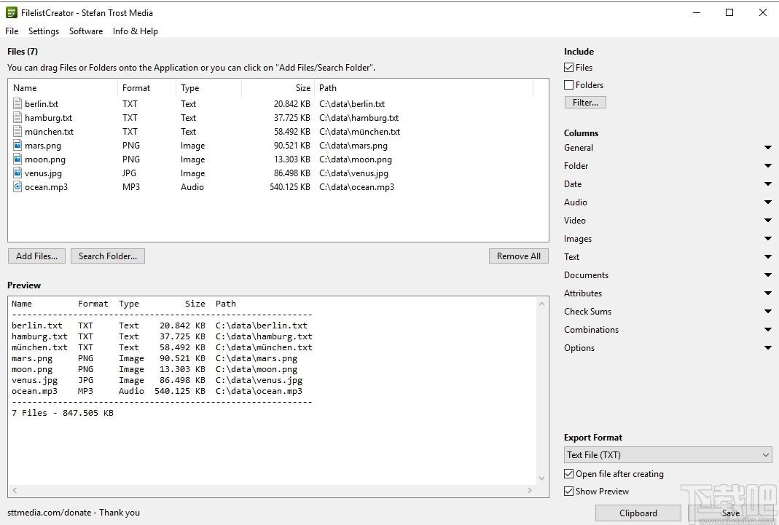Click the moon.png image icon
The image size is (779, 525).
tap(17, 159)
